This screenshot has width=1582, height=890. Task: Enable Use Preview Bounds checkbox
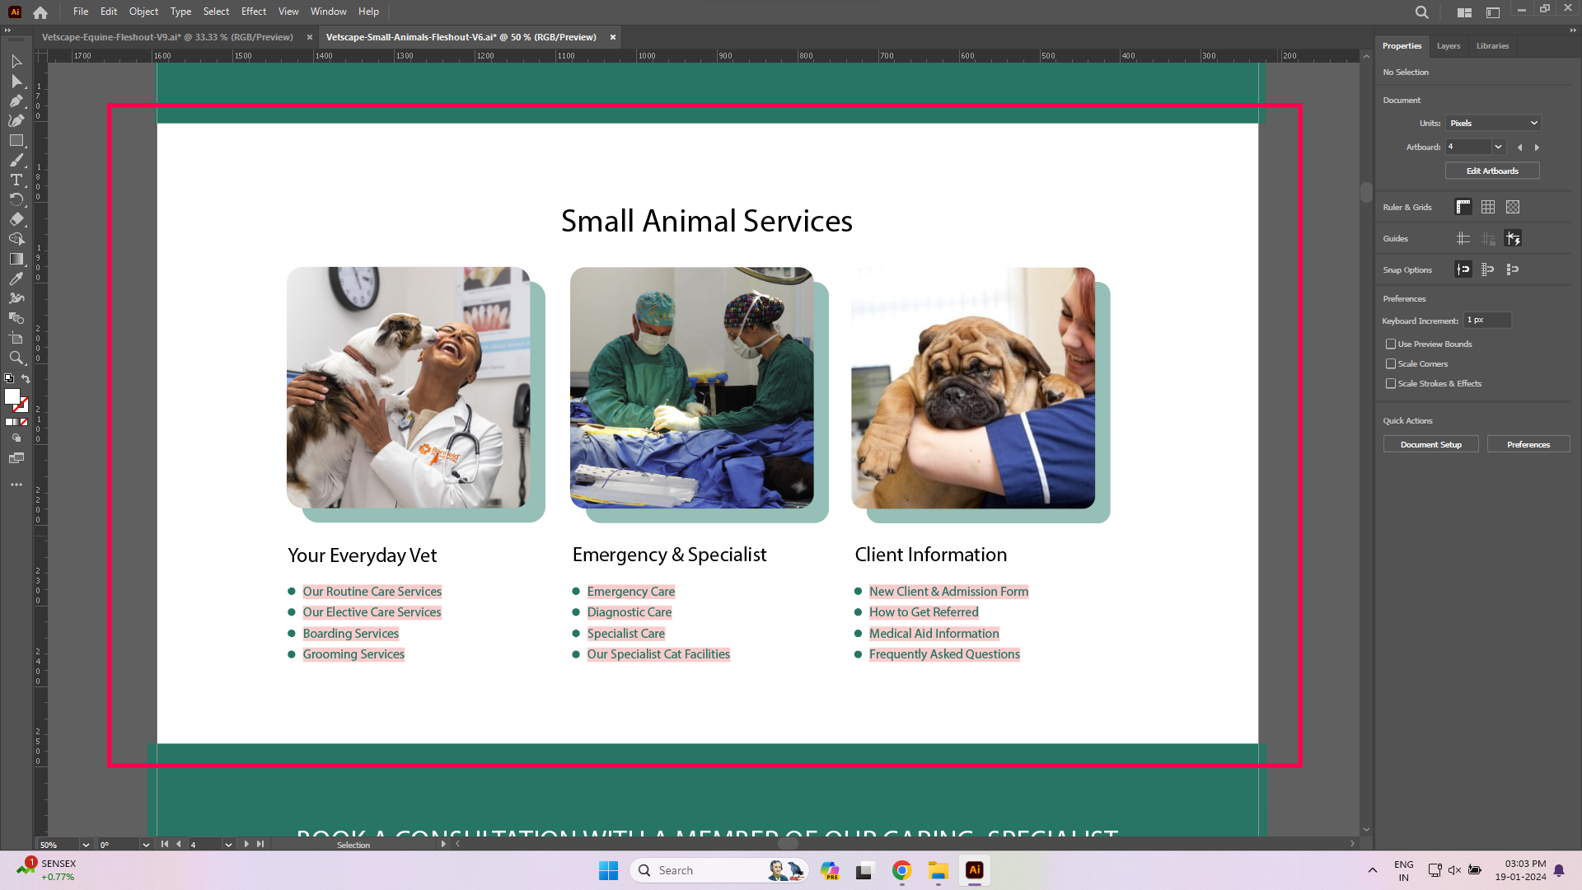[x=1391, y=344]
